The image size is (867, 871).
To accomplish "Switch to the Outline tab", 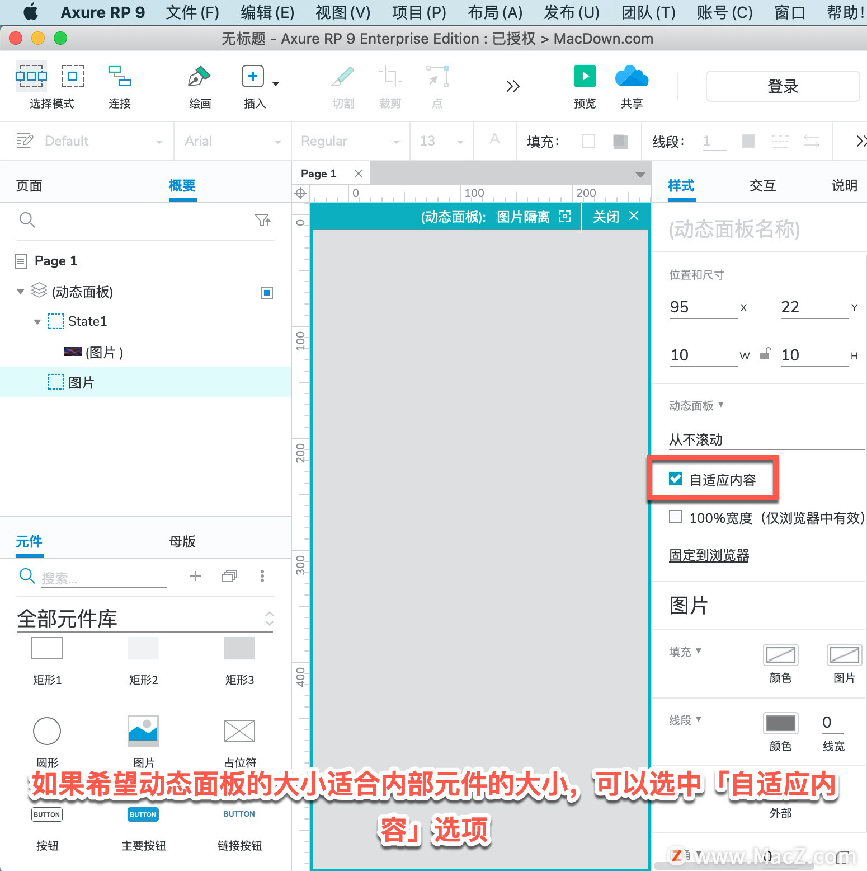I will click(x=182, y=186).
